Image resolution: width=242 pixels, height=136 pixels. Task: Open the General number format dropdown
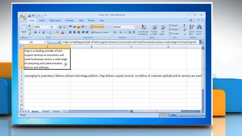coord(134,27)
